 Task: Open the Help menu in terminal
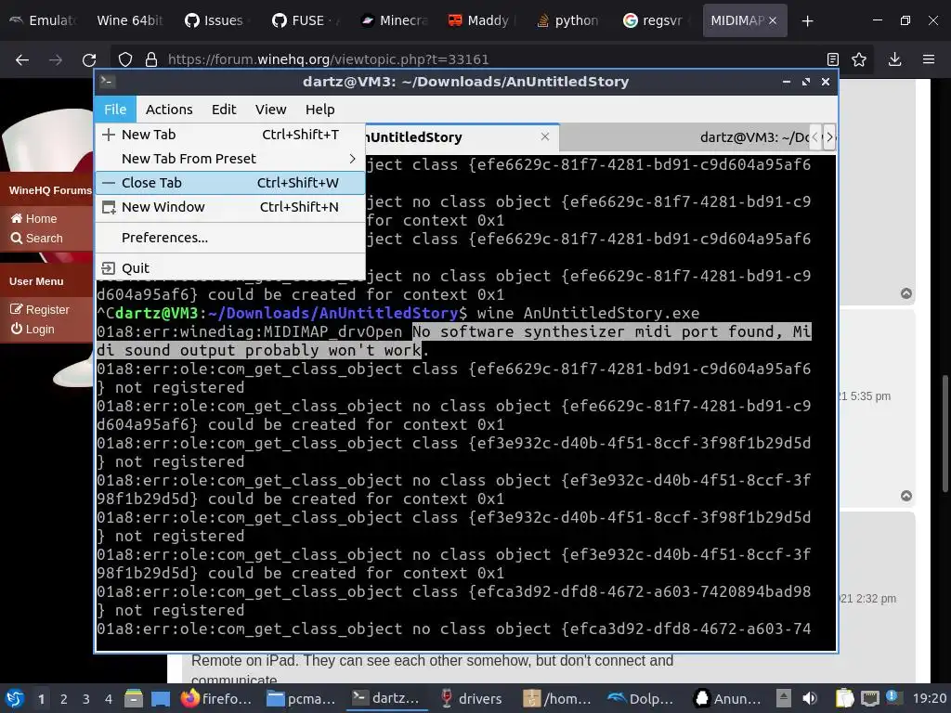319,110
